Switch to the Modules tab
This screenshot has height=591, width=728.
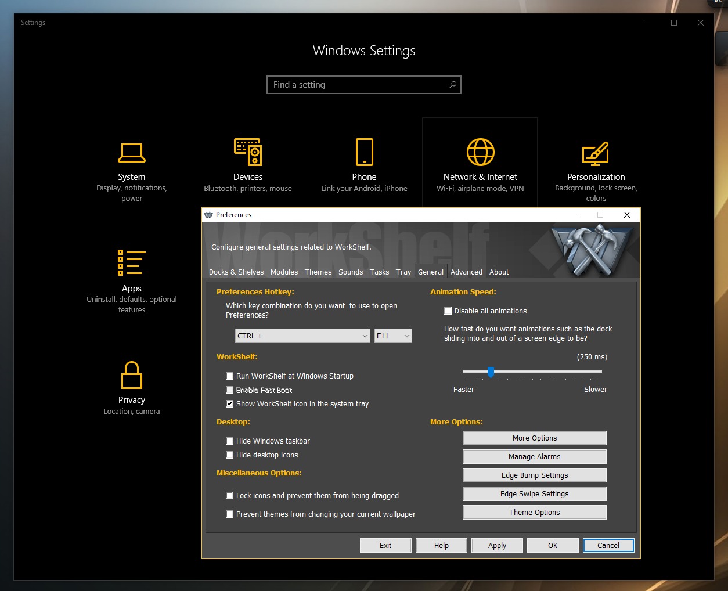point(284,272)
